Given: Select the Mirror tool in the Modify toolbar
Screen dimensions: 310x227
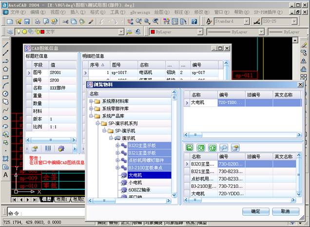Looking at the screenshot, I should 304,61.
